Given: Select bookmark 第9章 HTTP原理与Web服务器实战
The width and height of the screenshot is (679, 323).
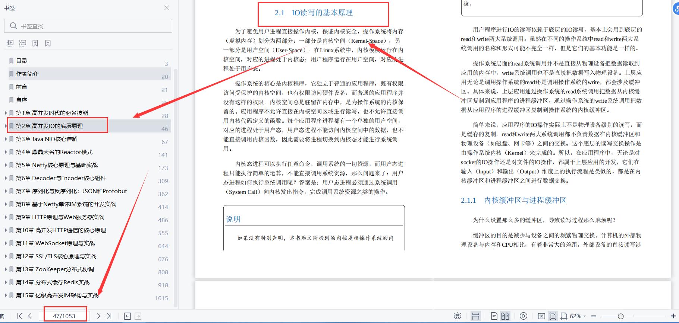Looking at the screenshot, I should (60, 217).
